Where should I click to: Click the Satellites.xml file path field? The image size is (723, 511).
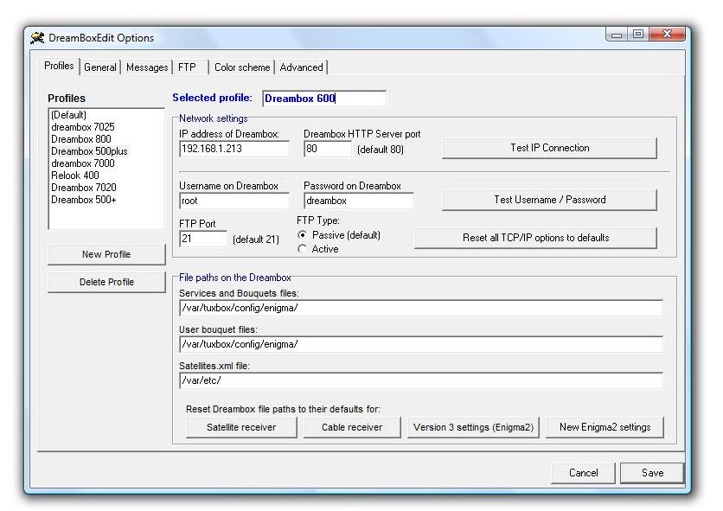421,380
